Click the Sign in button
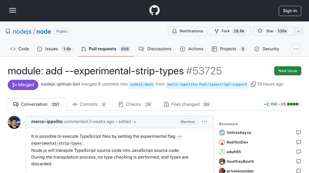 click(x=290, y=11)
